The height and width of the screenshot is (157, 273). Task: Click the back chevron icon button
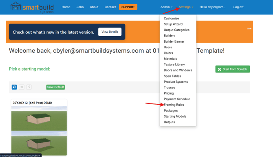click(29, 87)
